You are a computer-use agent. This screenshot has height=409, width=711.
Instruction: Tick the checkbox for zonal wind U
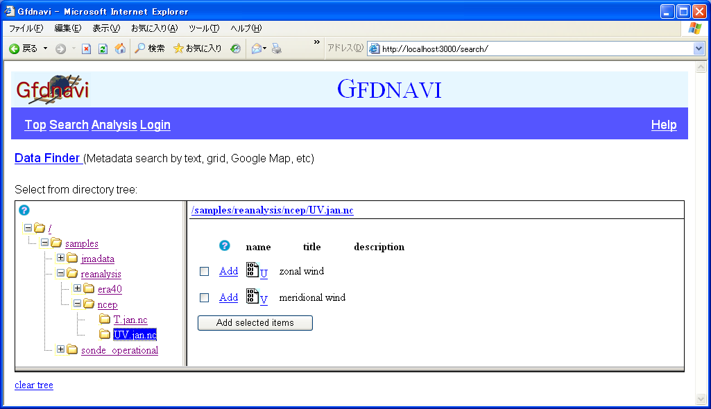[x=205, y=271]
